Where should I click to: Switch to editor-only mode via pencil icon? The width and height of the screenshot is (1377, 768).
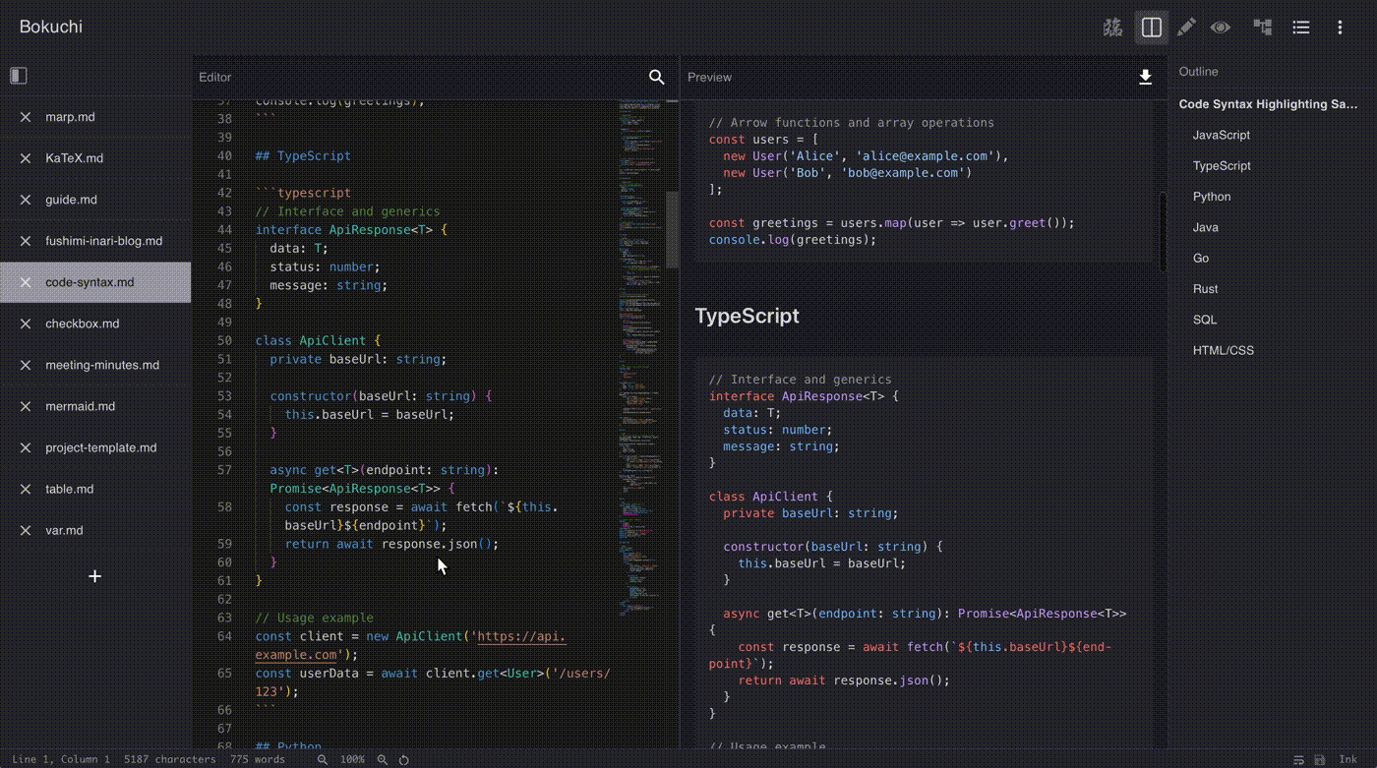1186,28
